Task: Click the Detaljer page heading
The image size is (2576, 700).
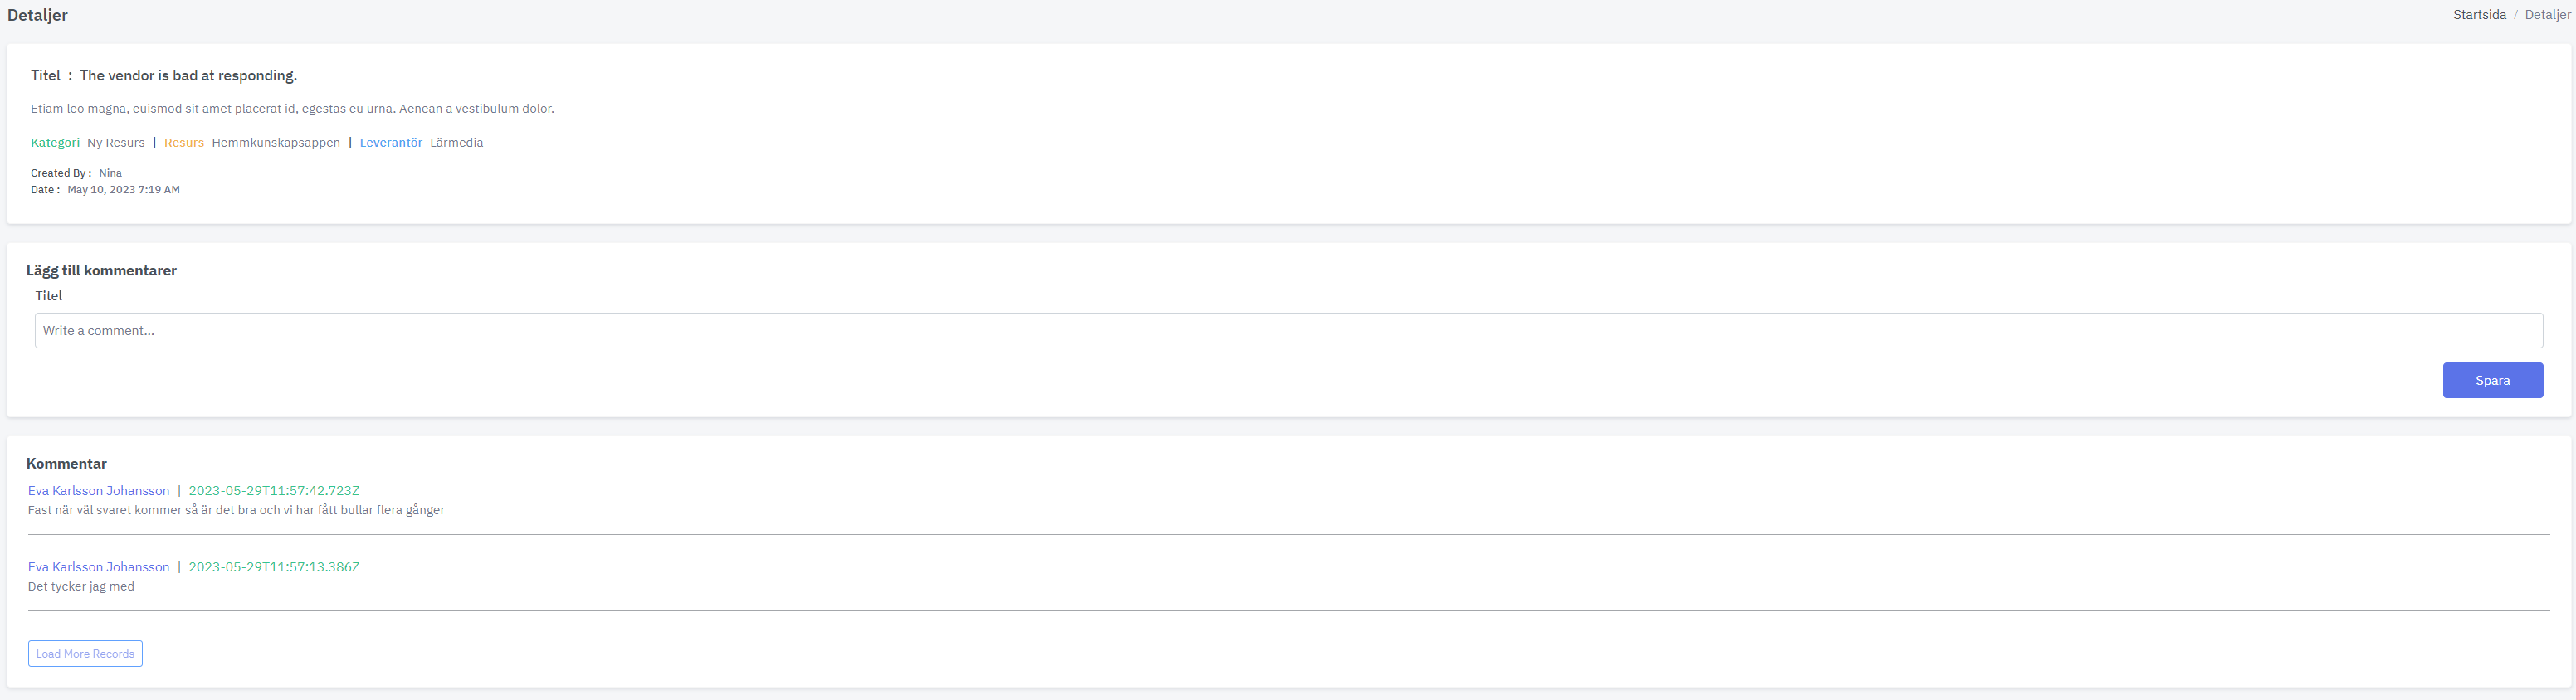Action: pos(38,15)
